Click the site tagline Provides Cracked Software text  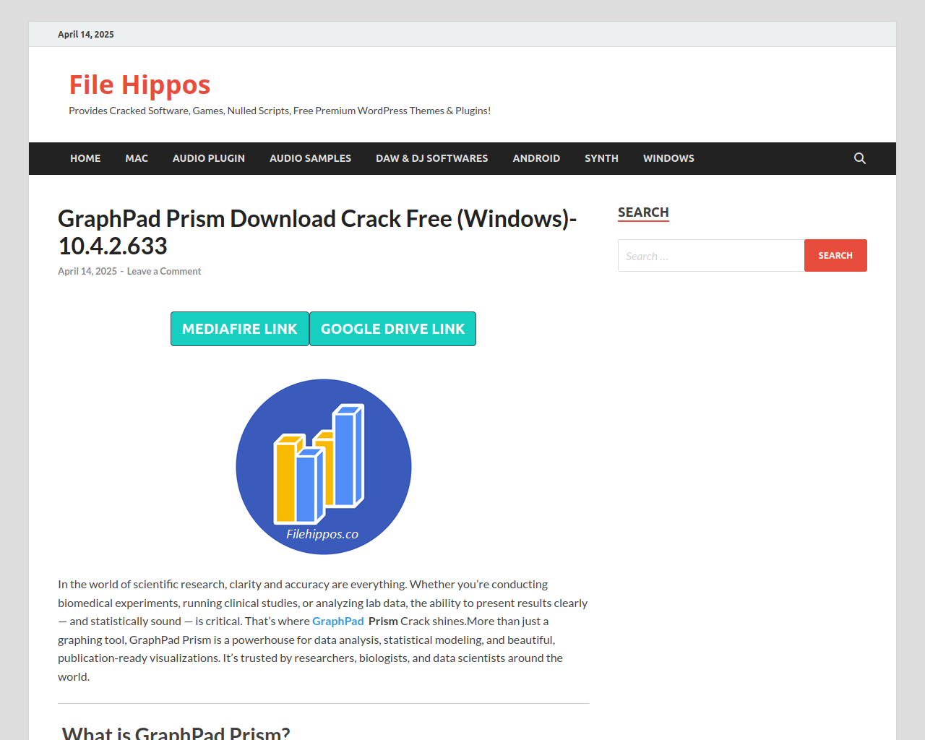(280, 111)
